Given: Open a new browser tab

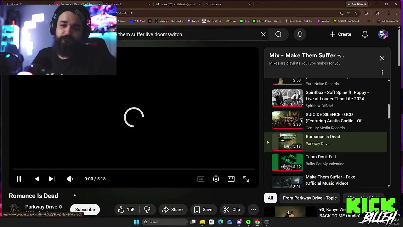Looking at the screenshot, I should (257, 4).
